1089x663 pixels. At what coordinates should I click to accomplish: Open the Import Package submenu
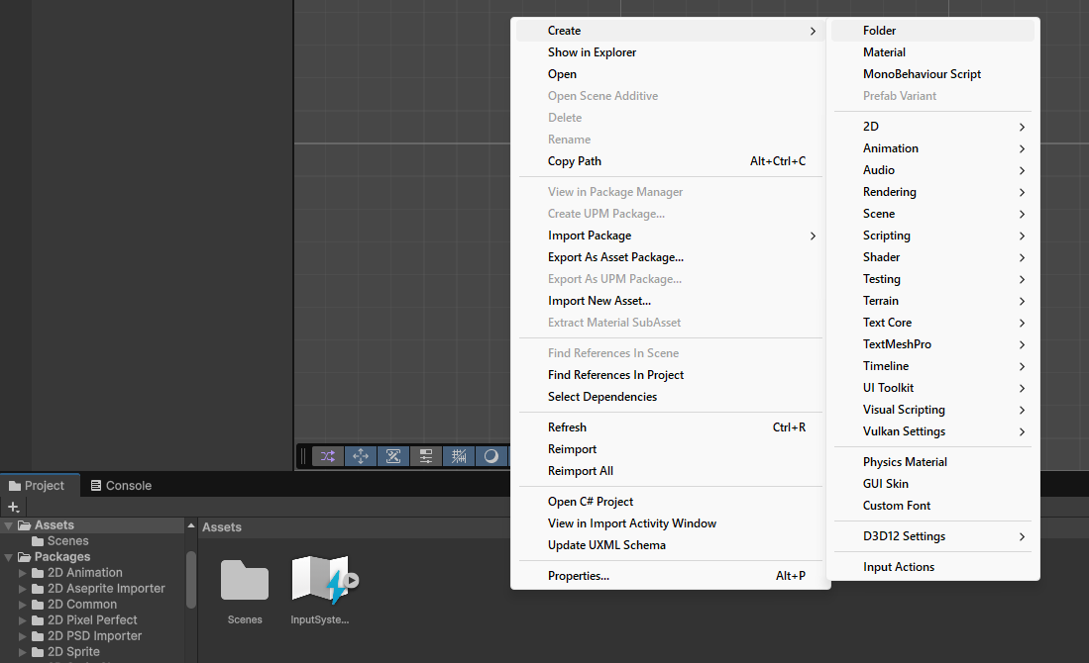(x=670, y=236)
